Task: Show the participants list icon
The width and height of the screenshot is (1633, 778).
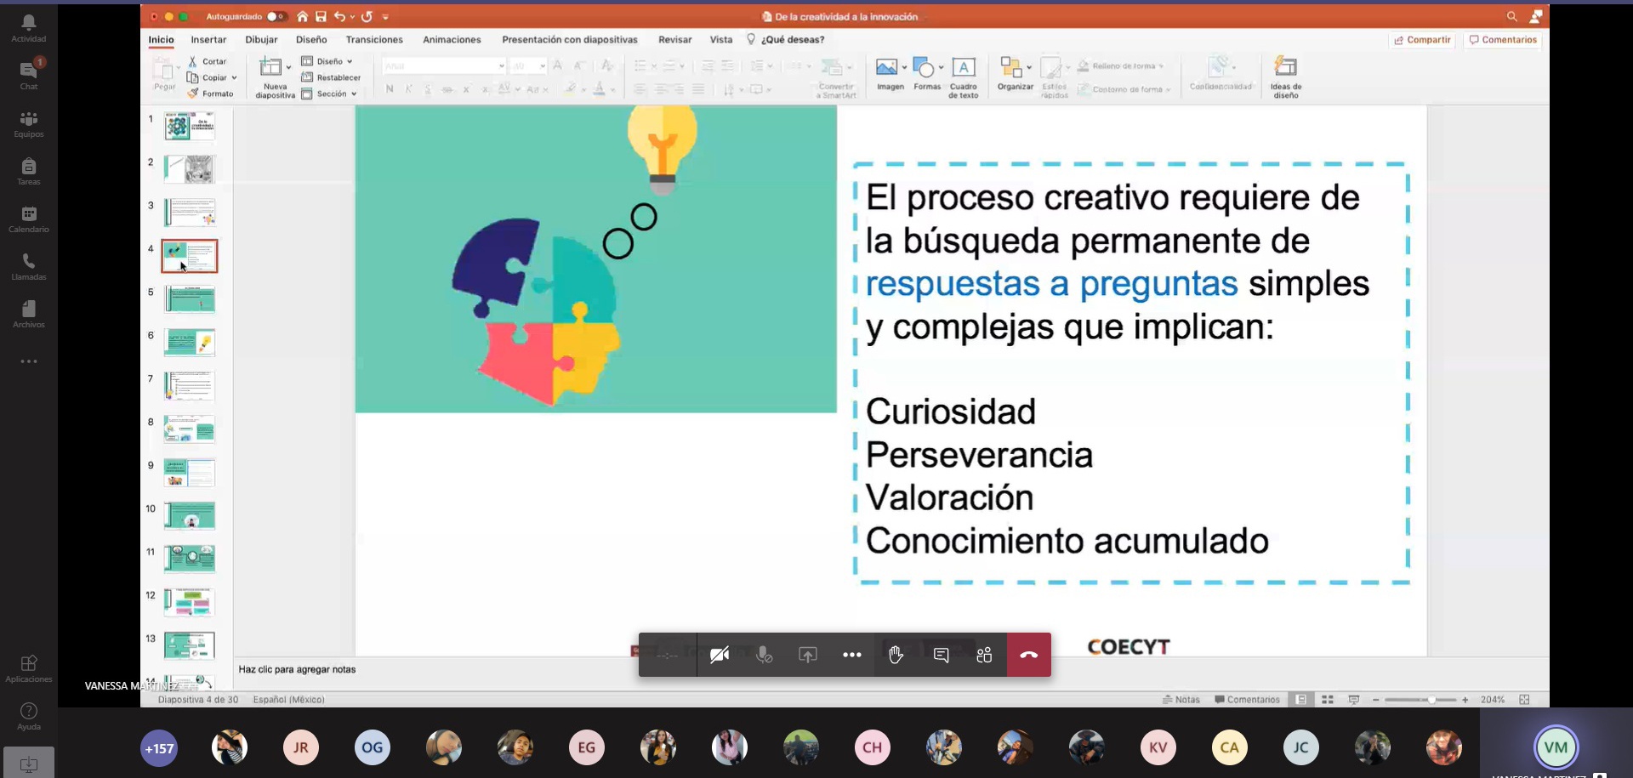Action: pos(984,655)
